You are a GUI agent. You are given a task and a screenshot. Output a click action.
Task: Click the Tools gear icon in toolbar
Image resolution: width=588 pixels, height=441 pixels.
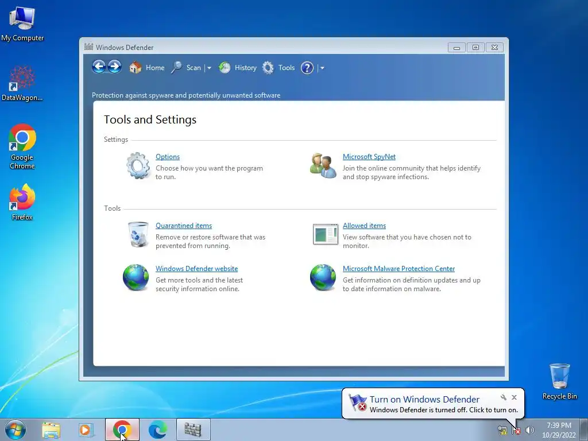click(268, 68)
